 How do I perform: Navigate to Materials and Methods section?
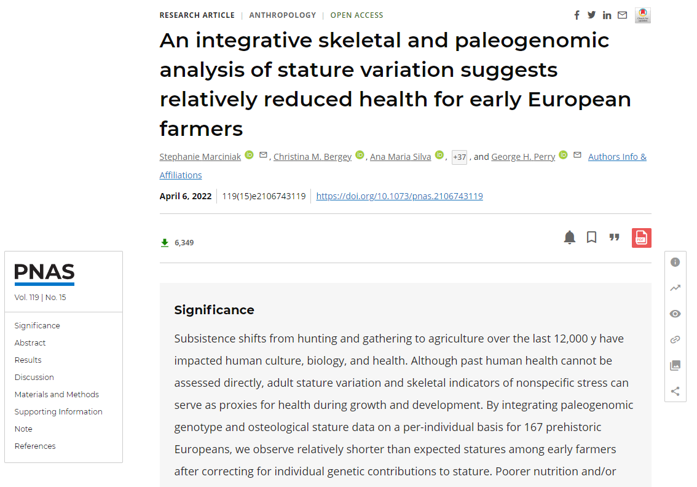tap(57, 395)
